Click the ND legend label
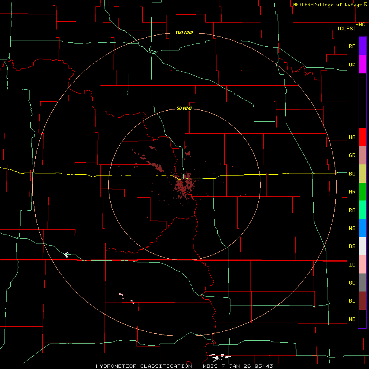369x369 pixels. (x=352, y=319)
